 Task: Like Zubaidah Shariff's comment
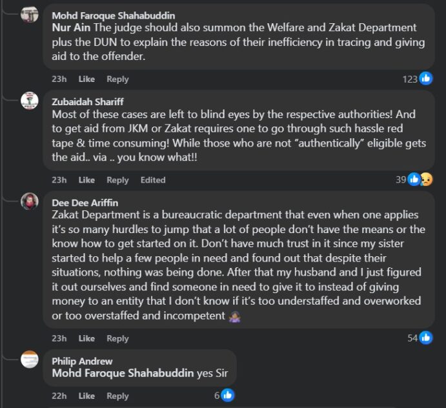(x=86, y=179)
